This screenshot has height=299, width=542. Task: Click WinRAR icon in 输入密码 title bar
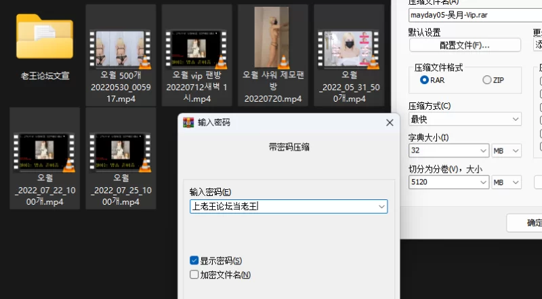point(188,123)
